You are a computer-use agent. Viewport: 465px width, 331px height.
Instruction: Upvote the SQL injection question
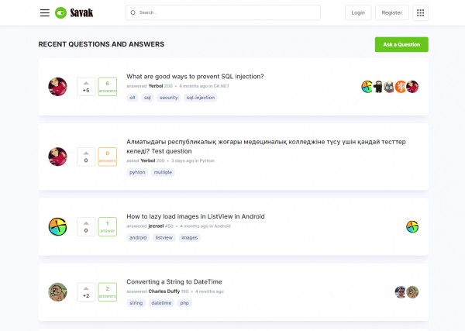point(86,82)
